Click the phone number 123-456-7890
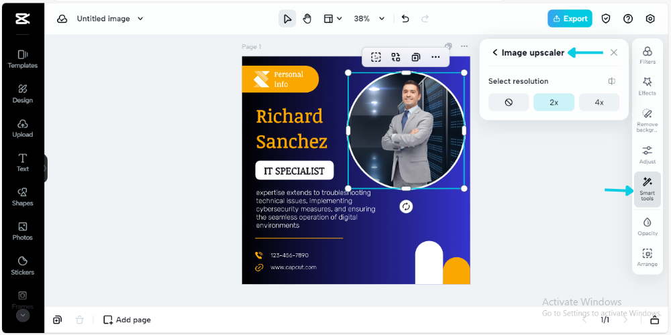Image resolution: width=671 pixels, height=335 pixels. coord(289,255)
